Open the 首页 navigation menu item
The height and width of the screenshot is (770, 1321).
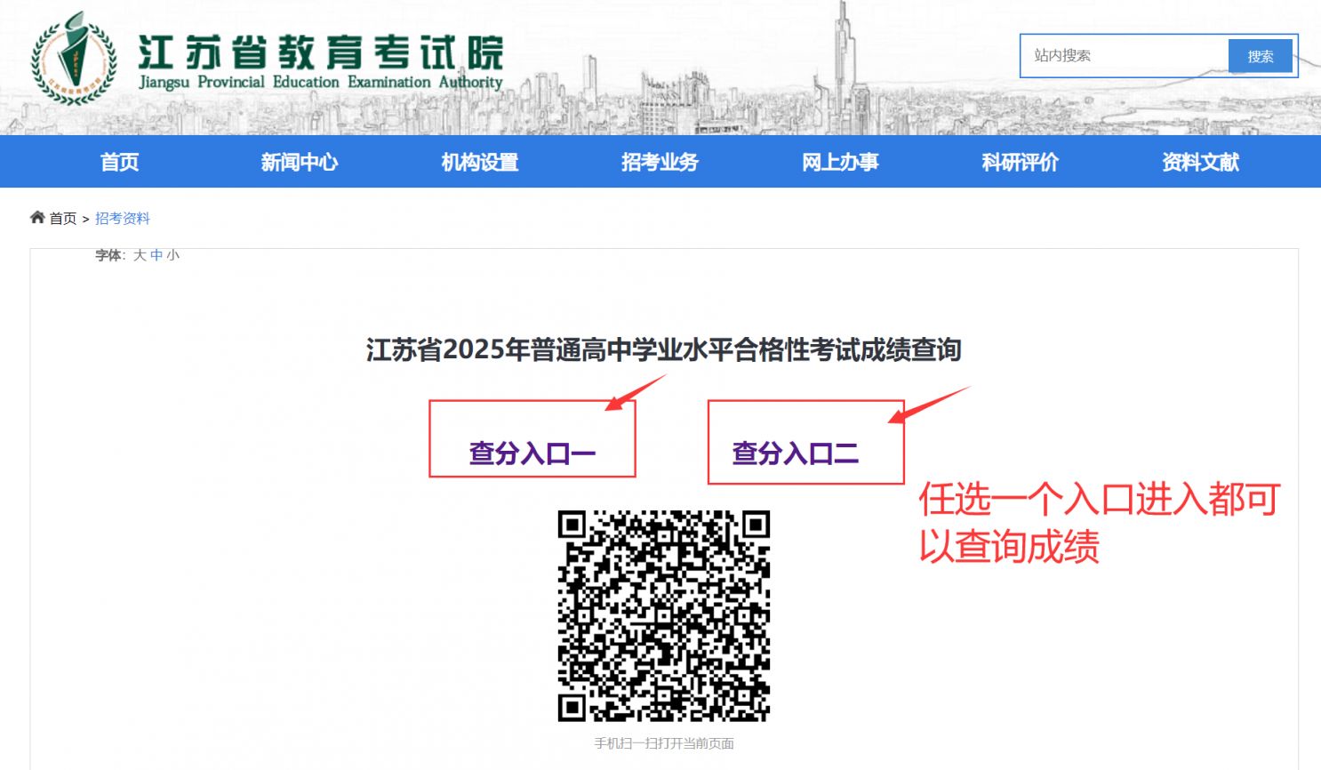[119, 162]
